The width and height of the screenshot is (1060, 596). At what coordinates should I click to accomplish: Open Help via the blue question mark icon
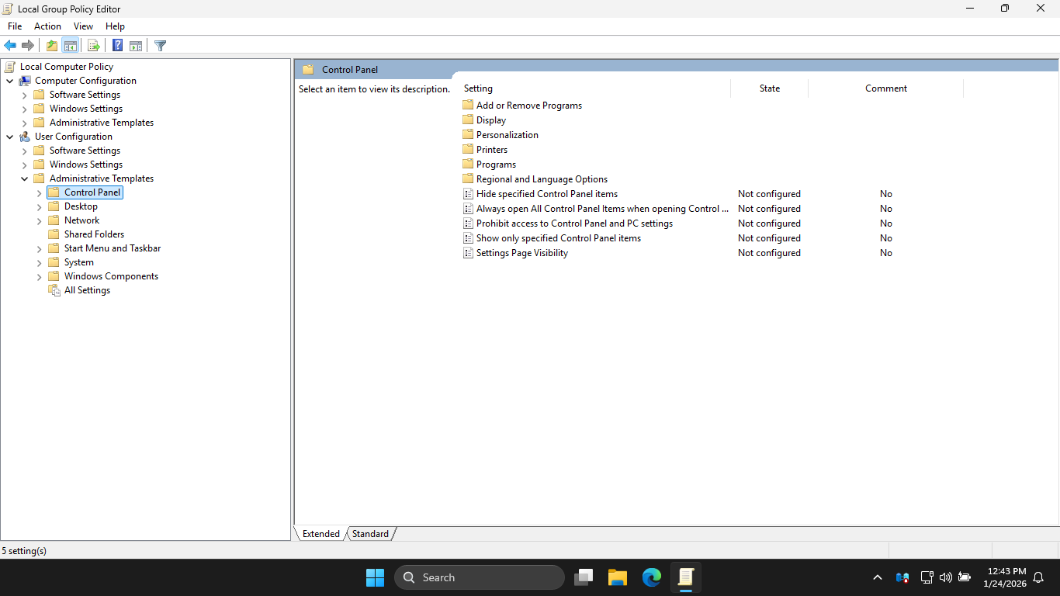[x=117, y=46]
